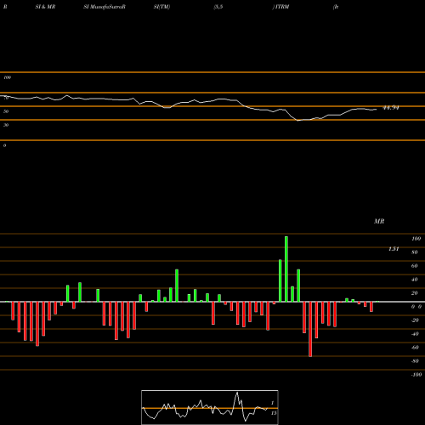425x425 pixels.
Task: Click the 40 label on MR axis
Action: pos(415,280)
